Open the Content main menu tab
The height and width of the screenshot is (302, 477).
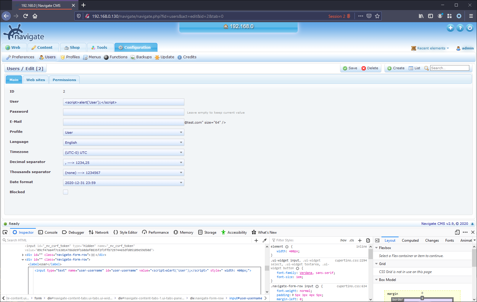click(x=43, y=47)
